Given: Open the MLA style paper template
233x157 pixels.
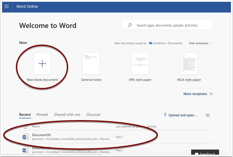Looking at the screenshot, I should pyautogui.click(x=189, y=67).
